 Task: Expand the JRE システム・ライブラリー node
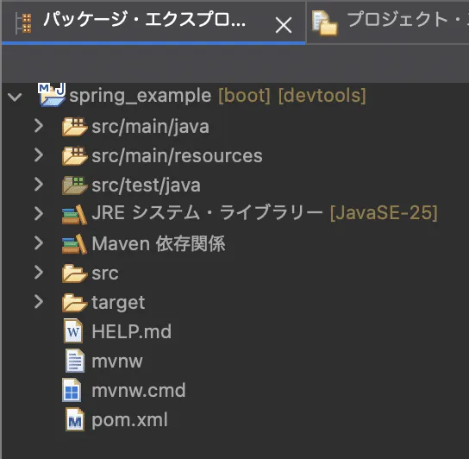point(39,213)
